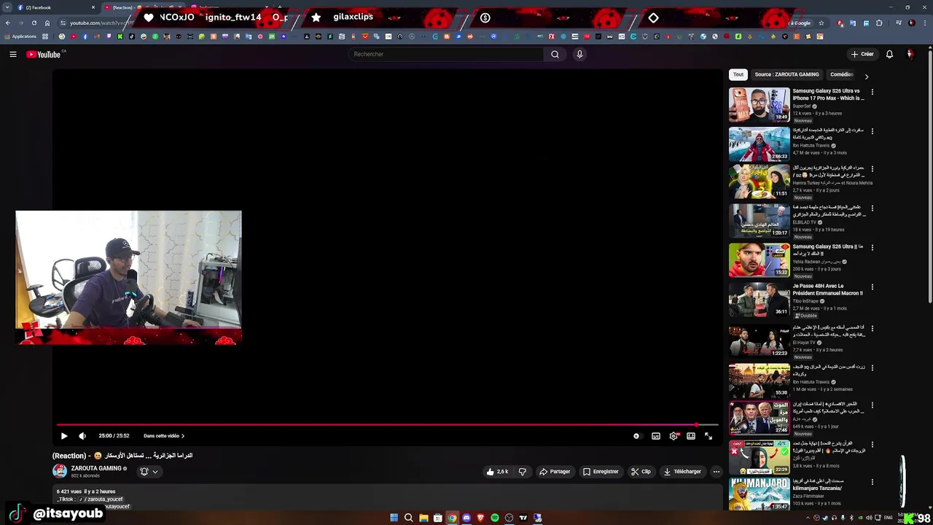Reload the page
The width and height of the screenshot is (933, 525).
(x=34, y=23)
